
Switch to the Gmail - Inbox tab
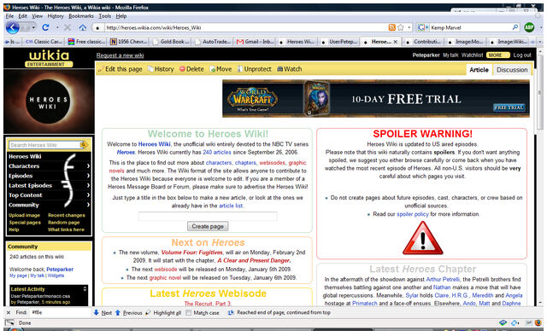[x=256, y=42]
